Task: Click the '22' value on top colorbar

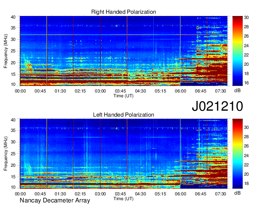Action: pyautogui.click(x=246, y=55)
